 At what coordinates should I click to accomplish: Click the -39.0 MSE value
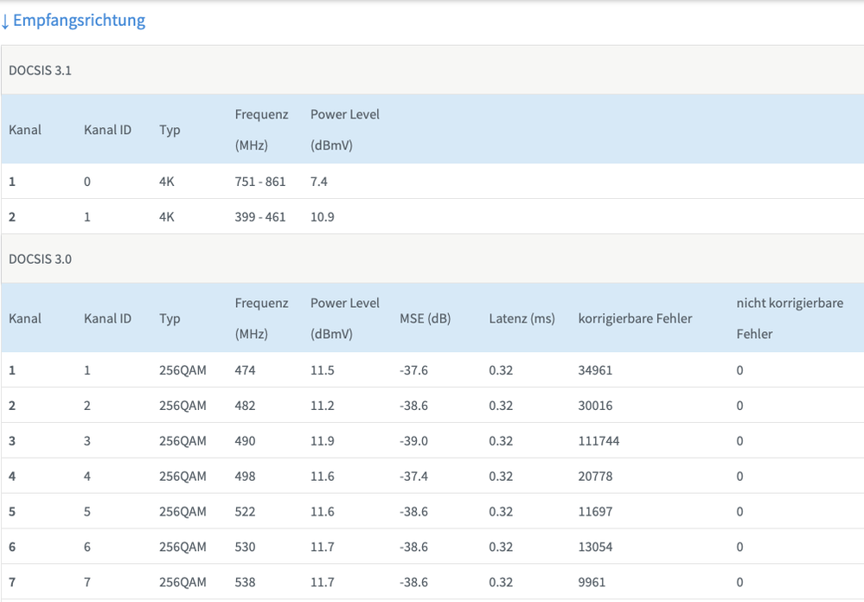tap(413, 441)
